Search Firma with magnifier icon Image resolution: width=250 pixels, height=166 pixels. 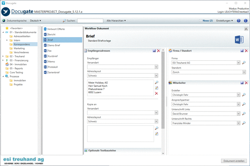click(x=244, y=63)
